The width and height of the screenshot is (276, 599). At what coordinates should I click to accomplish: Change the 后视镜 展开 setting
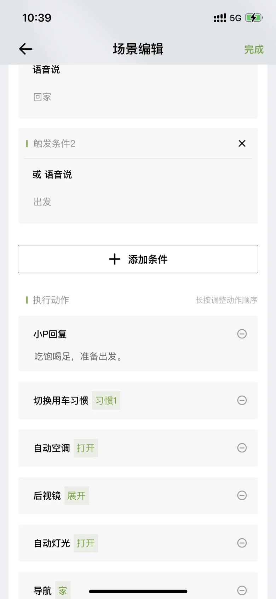pyautogui.click(x=76, y=496)
